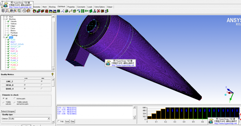Select the Box Zoom magnifier icon
241x126 pixels.
[x=7, y=11]
